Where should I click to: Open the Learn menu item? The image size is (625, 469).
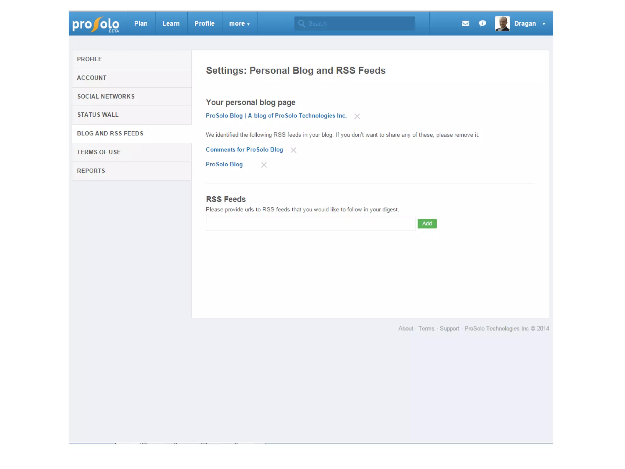171,24
